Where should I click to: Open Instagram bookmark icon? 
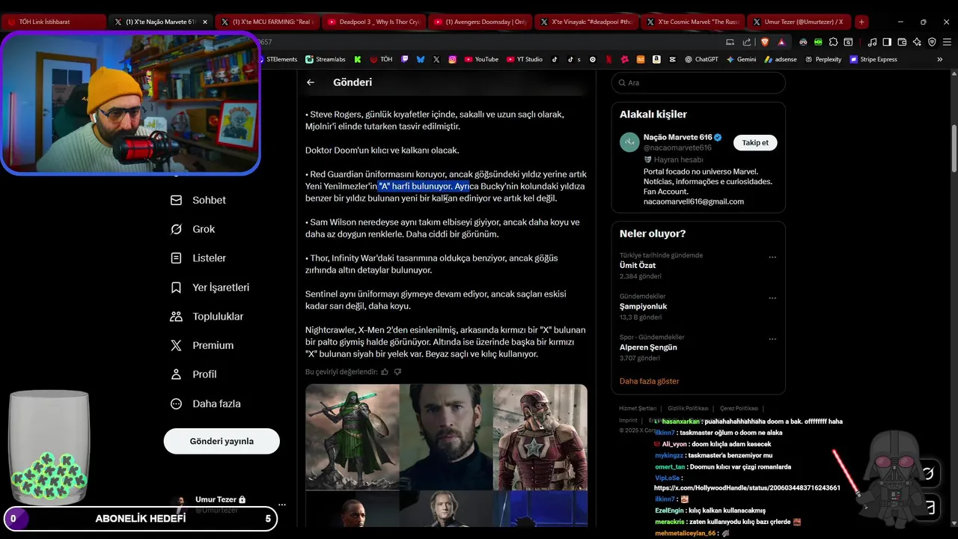click(x=452, y=59)
